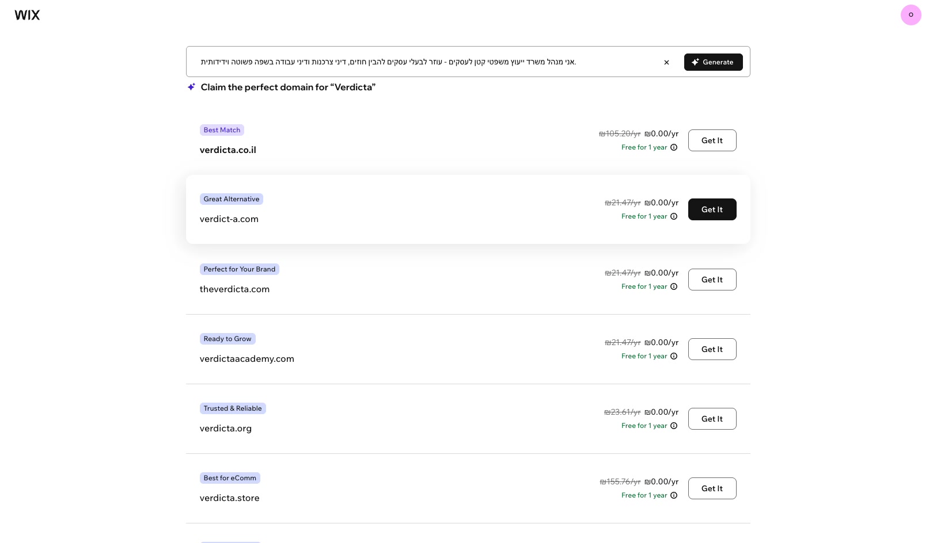Get the verdict-a.com domain
This screenshot has height=543, width=933.
[x=712, y=209]
